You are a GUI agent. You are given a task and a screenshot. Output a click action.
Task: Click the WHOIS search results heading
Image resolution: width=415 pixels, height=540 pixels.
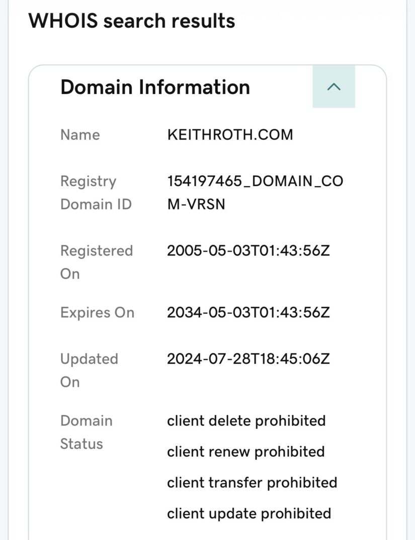(x=131, y=21)
